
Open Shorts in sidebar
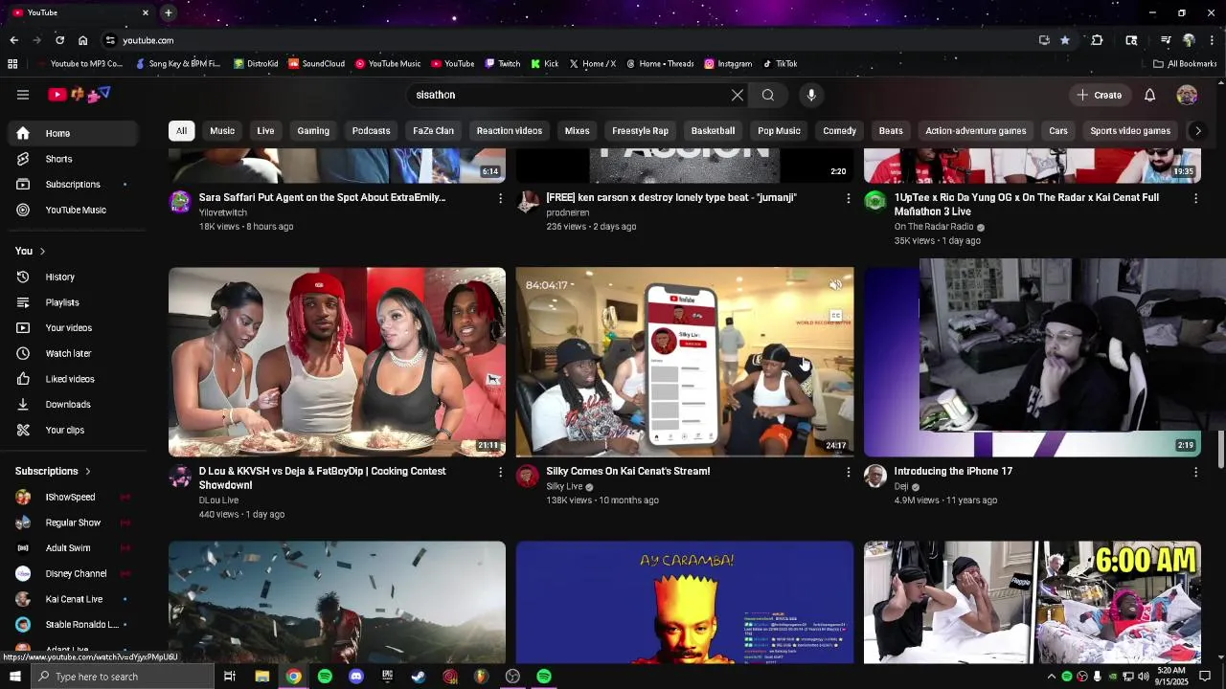[x=74, y=159]
